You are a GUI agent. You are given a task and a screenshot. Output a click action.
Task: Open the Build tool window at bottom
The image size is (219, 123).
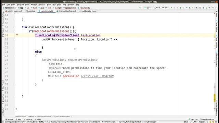pyautogui.click(x=18, y=119)
